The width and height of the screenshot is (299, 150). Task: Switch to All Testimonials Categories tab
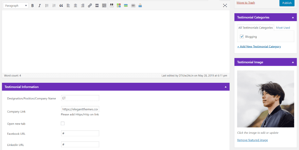pos(256,28)
